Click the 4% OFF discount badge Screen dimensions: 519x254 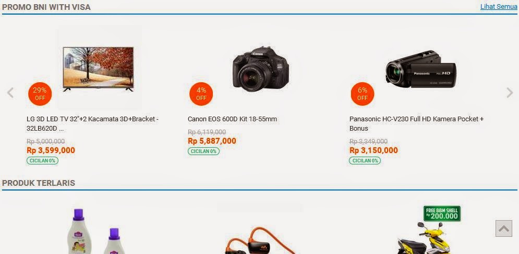(x=201, y=94)
